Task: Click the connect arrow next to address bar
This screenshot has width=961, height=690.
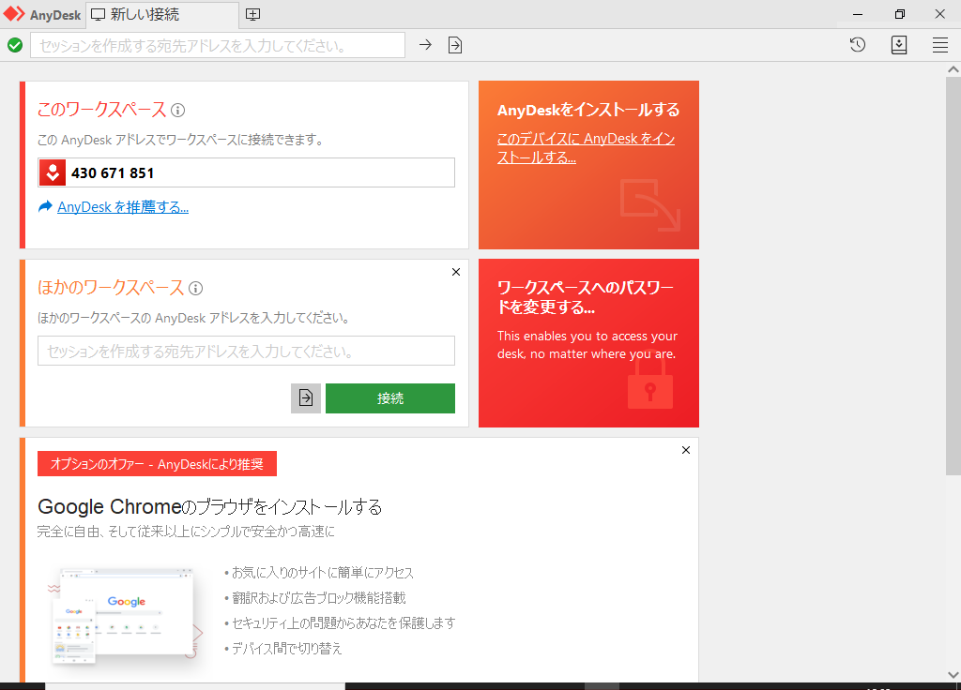Action: 425,45
